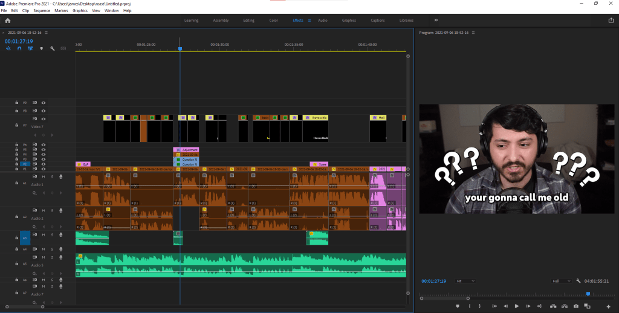Open Timeline Display Settings wrench

[x=53, y=48]
